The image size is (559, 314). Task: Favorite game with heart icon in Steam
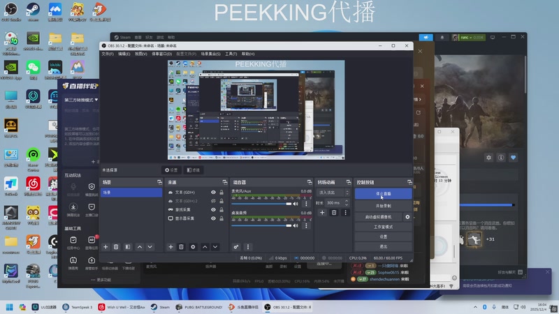click(x=513, y=158)
